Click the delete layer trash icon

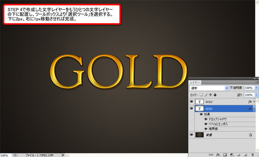tap(252, 155)
